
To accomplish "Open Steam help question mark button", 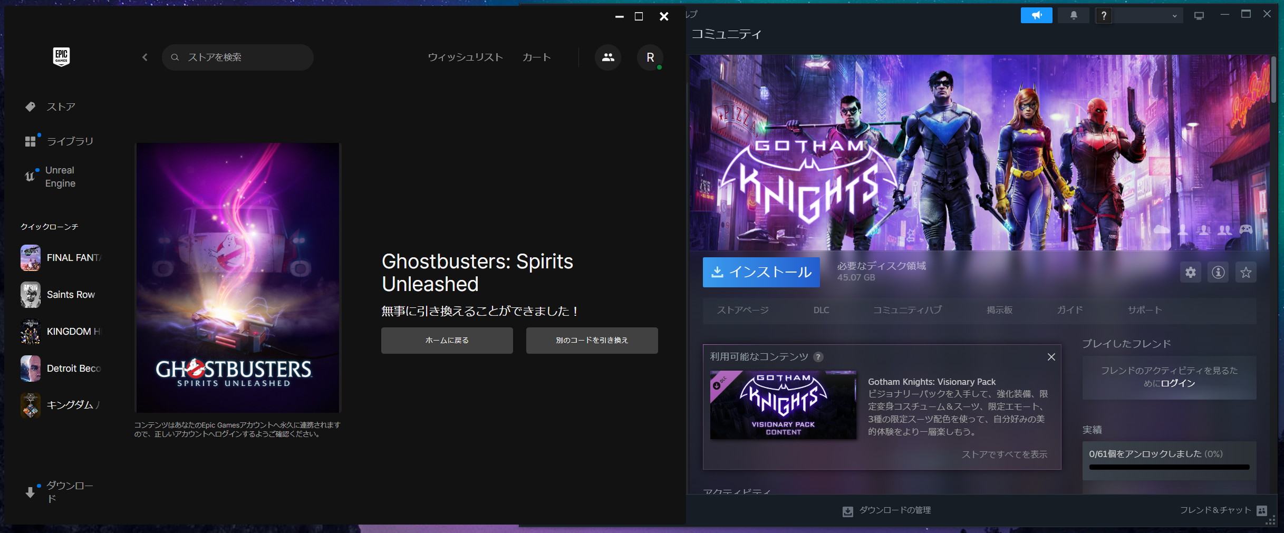I will coord(1103,15).
